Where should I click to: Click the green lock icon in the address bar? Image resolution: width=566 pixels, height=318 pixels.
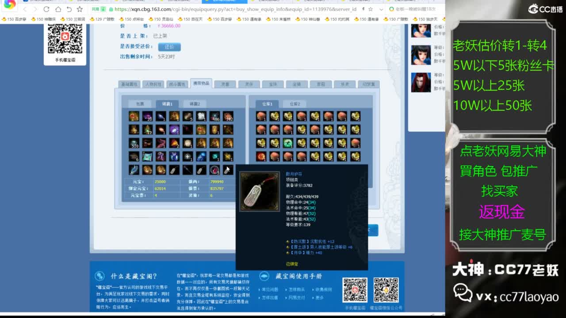tap(110, 10)
